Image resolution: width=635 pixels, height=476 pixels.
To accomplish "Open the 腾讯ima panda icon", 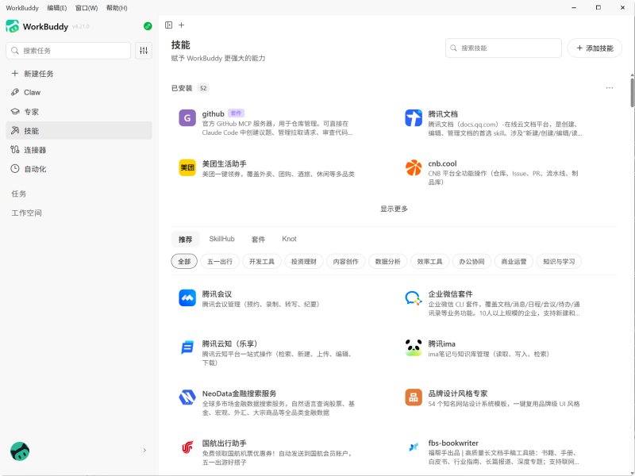I will [x=414, y=347].
